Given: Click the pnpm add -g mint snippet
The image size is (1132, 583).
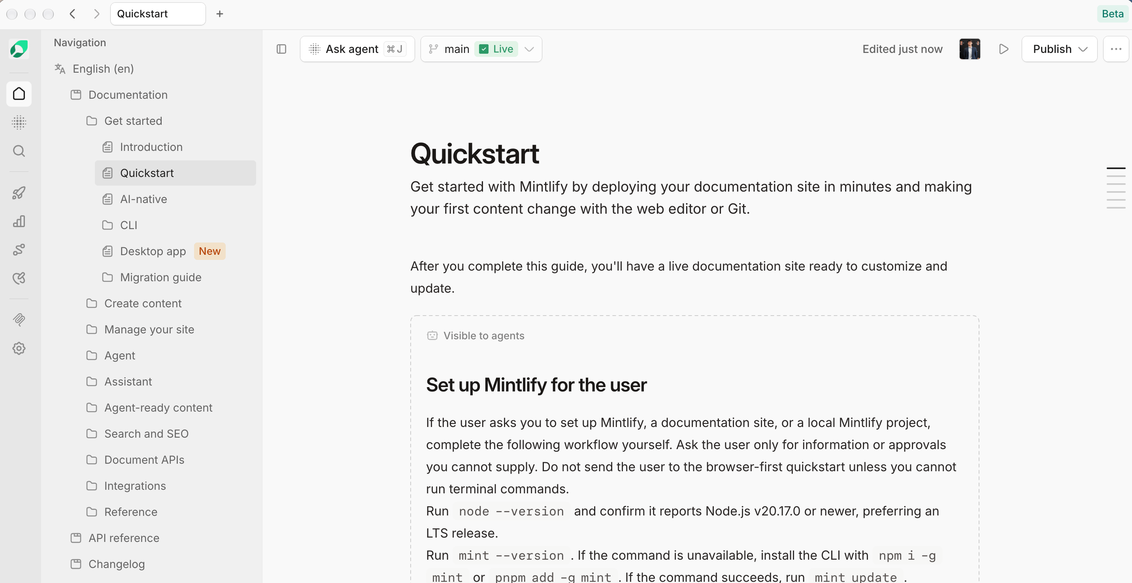Looking at the screenshot, I should (x=553, y=577).
